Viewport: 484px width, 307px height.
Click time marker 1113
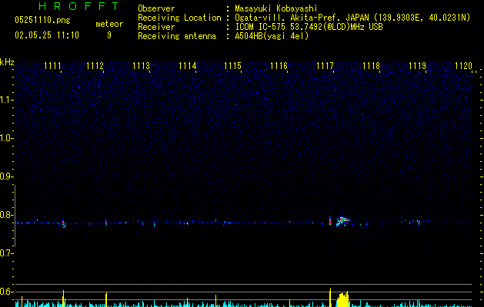[x=141, y=66]
